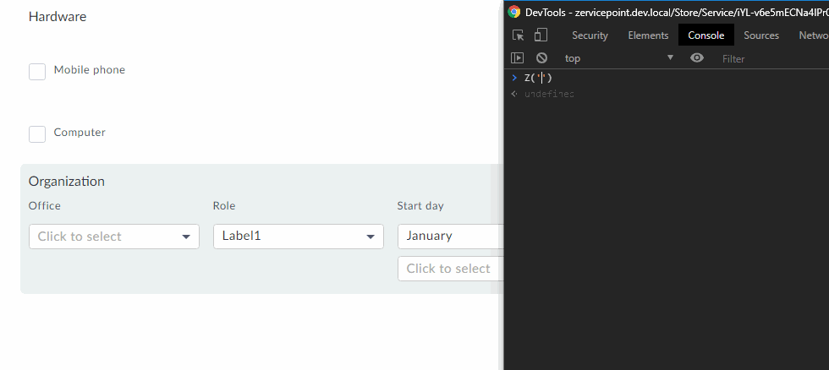Switch to the Elements tab
The width and height of the screenshot is (829, 370).
coord(648,35)
